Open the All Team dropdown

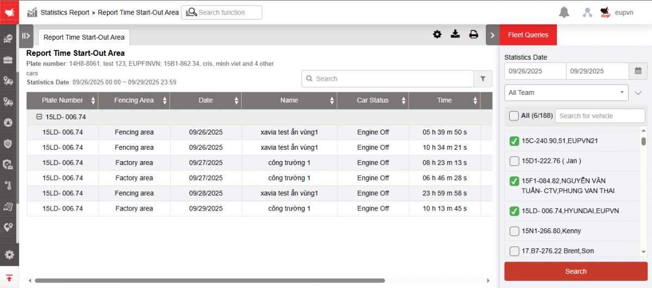pyautogui.click(x=566, y=93)
